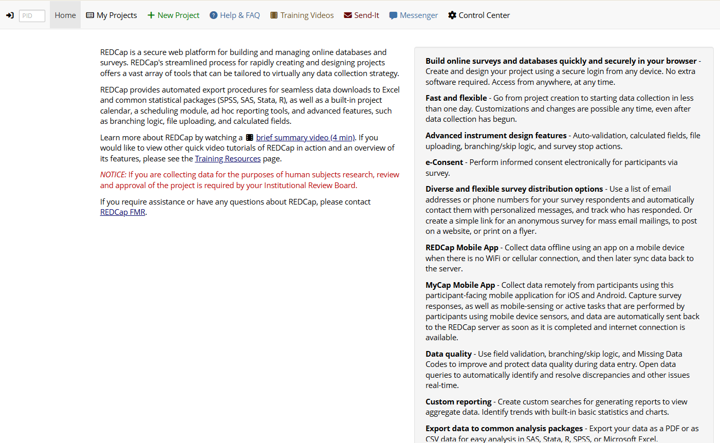Go to My Projects
Viewport: 720px width, 443px height.
pos(112,15)
